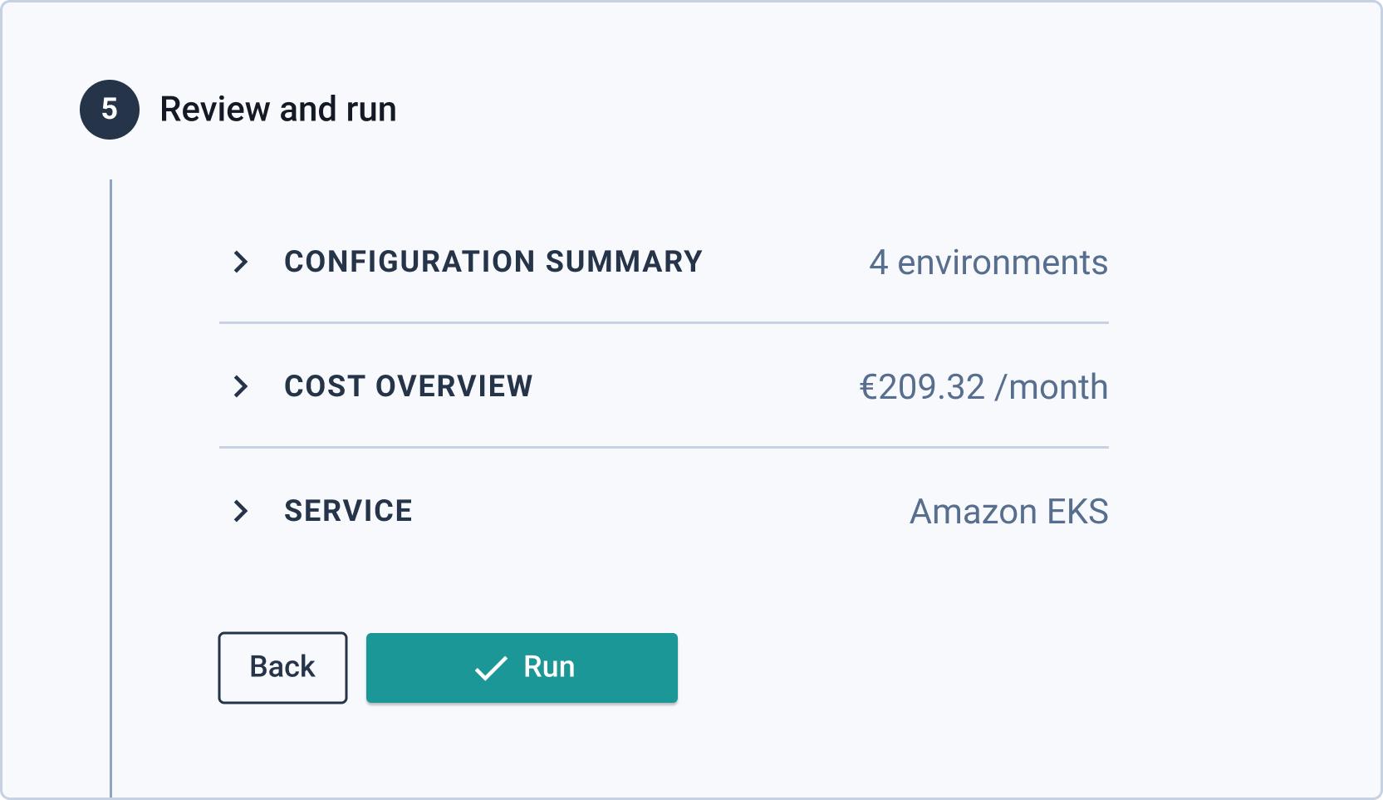Click the checkmark icon in Run button
Screen dimensions: 1383x800
[491, 668]
